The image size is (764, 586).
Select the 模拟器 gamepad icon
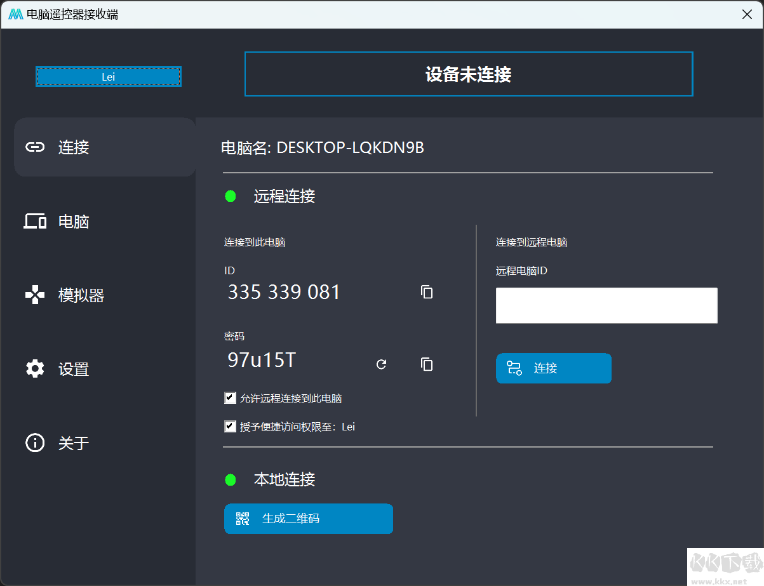(x=36, y=295)
